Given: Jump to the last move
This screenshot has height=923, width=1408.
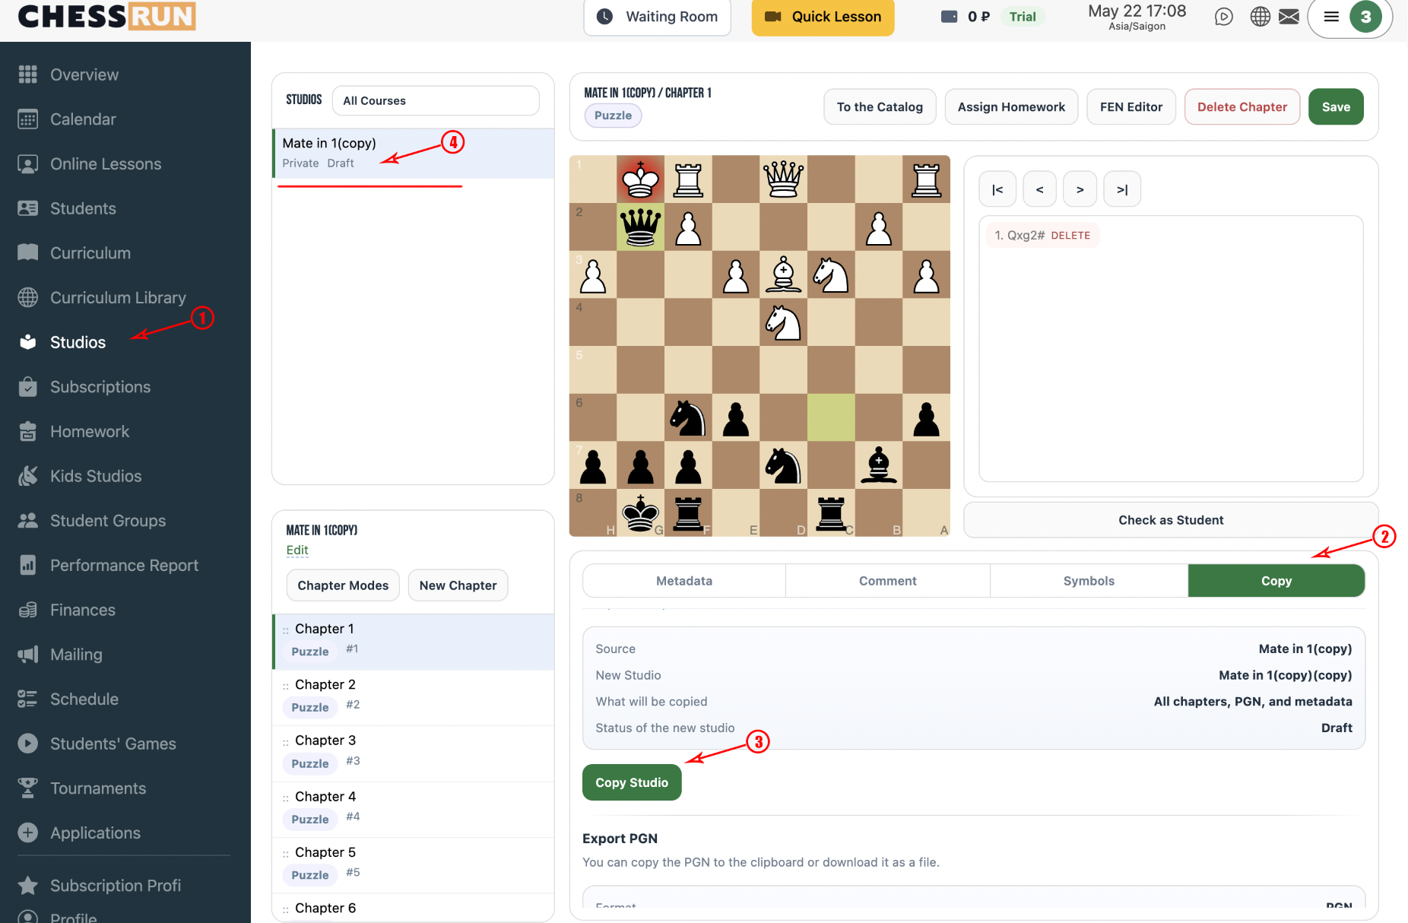Looking at the screenshot, I should pyautogui.click(x=1122, y=189).
